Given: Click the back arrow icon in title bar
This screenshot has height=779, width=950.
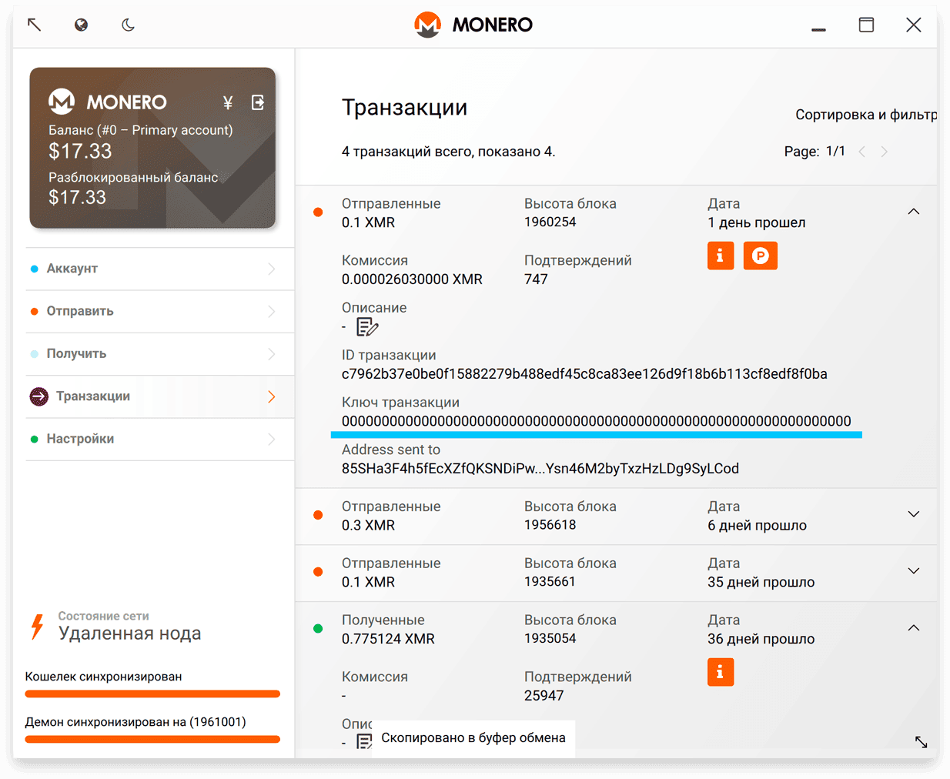Looking at the screenshot, I should pos(34,25).
